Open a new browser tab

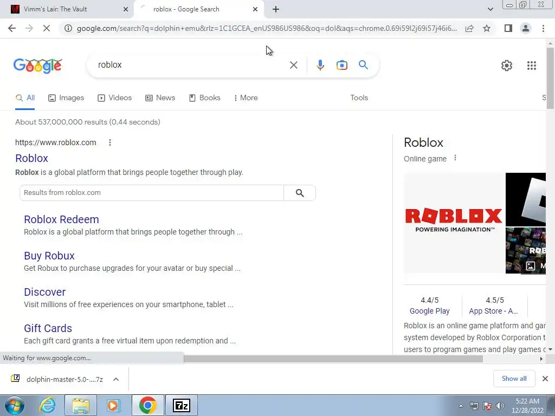[x=276, y=9]
